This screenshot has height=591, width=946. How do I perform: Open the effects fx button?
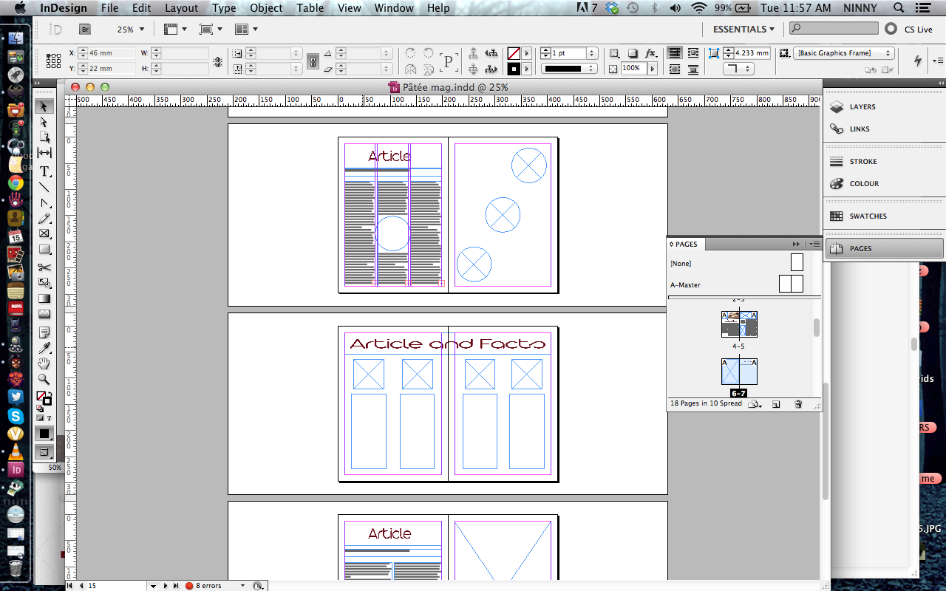click(x=650, y=53)
